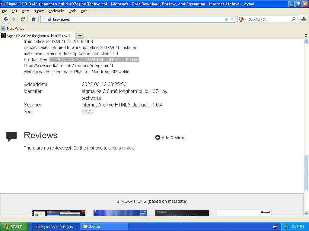
Task: Minimize the Mypal browser window
Action: 291,4
